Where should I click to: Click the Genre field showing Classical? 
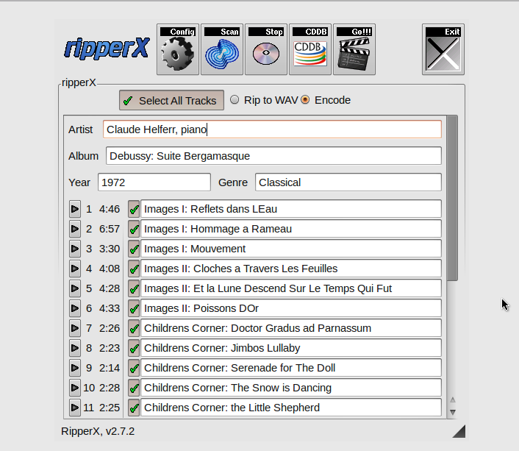coord(348,182)
